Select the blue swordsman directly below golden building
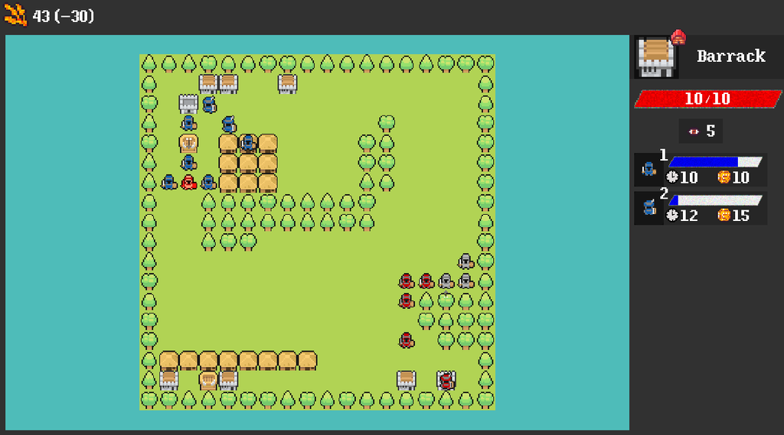Viewport: 784px width, 435px height. click(x=188, y=163)
